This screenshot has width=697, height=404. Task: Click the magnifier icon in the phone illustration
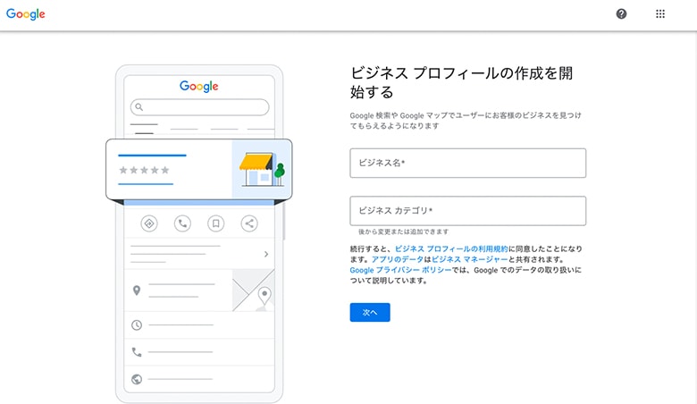click(139, 107)
